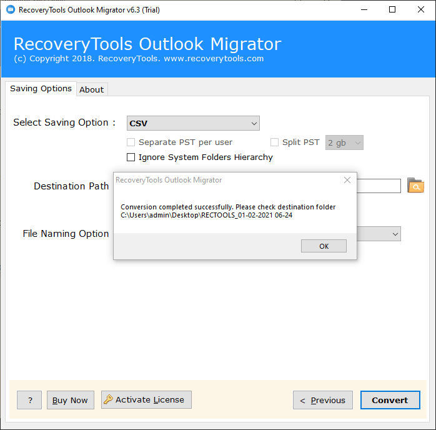The image size is (436, 430).
Task: Open help with the question mark button
Action: (29, 400)
